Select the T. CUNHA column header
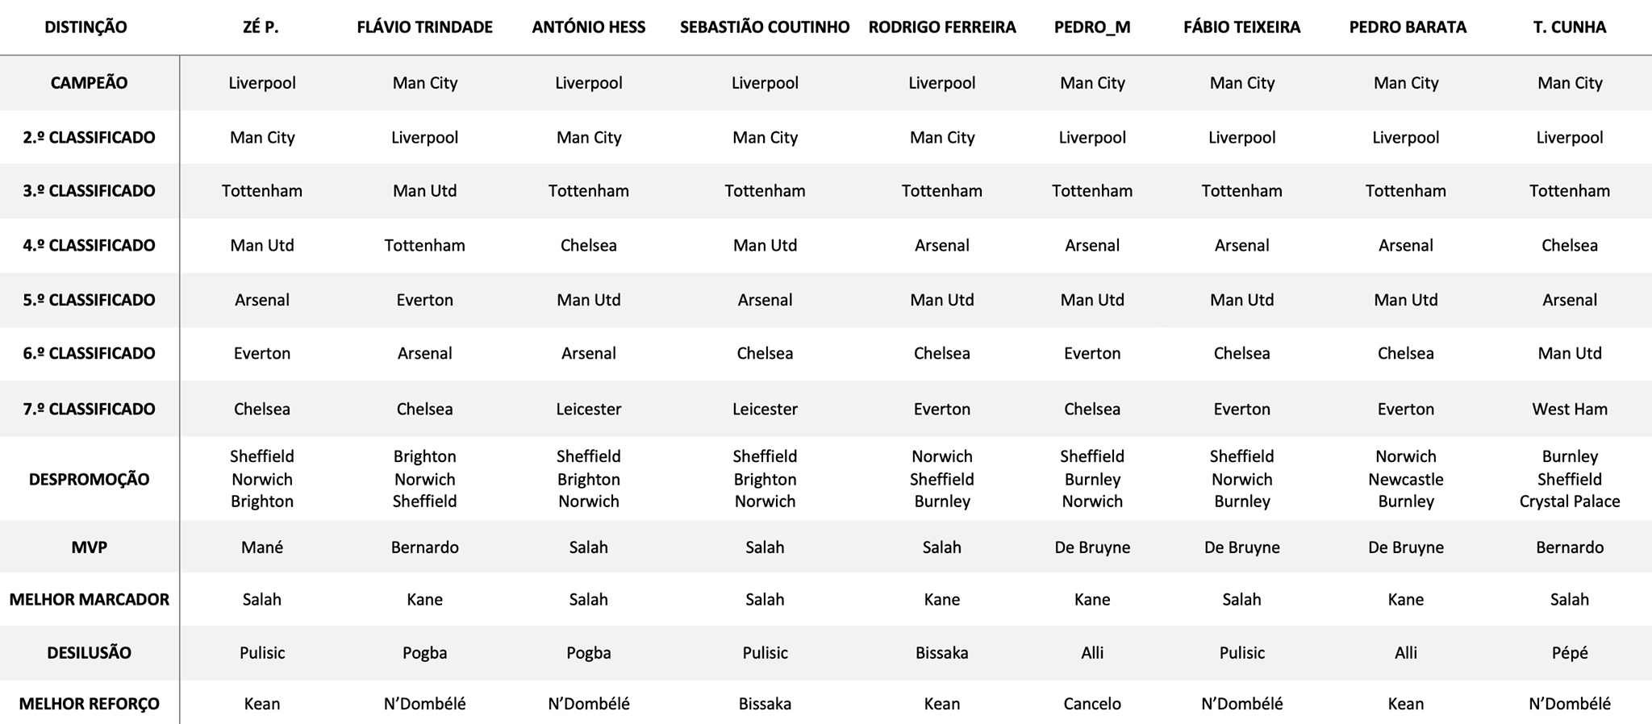Screen dimensions: 1652x724 click(1569, 27)
